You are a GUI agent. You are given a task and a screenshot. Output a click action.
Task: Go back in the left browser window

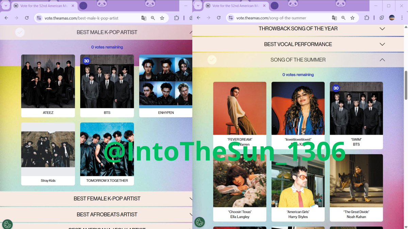click(x=6, y=18)
